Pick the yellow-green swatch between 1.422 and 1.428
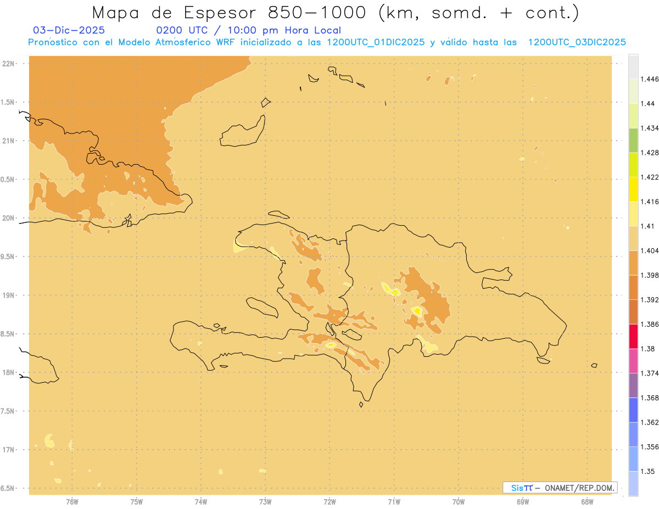Screen dimensions: 659x509 pos(633,165)
